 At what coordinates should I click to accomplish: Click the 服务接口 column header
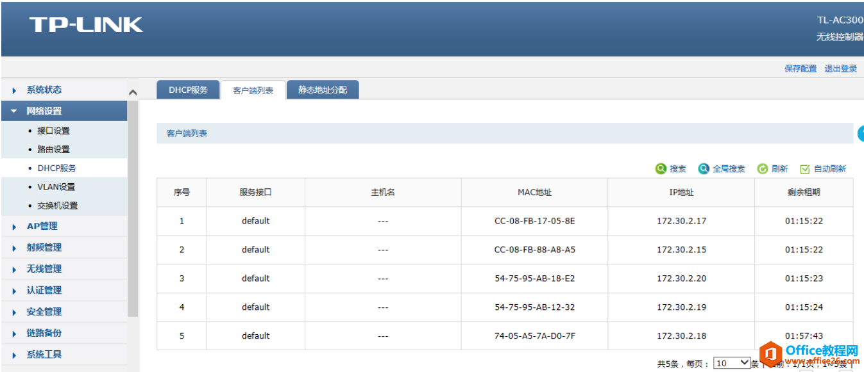256,192
